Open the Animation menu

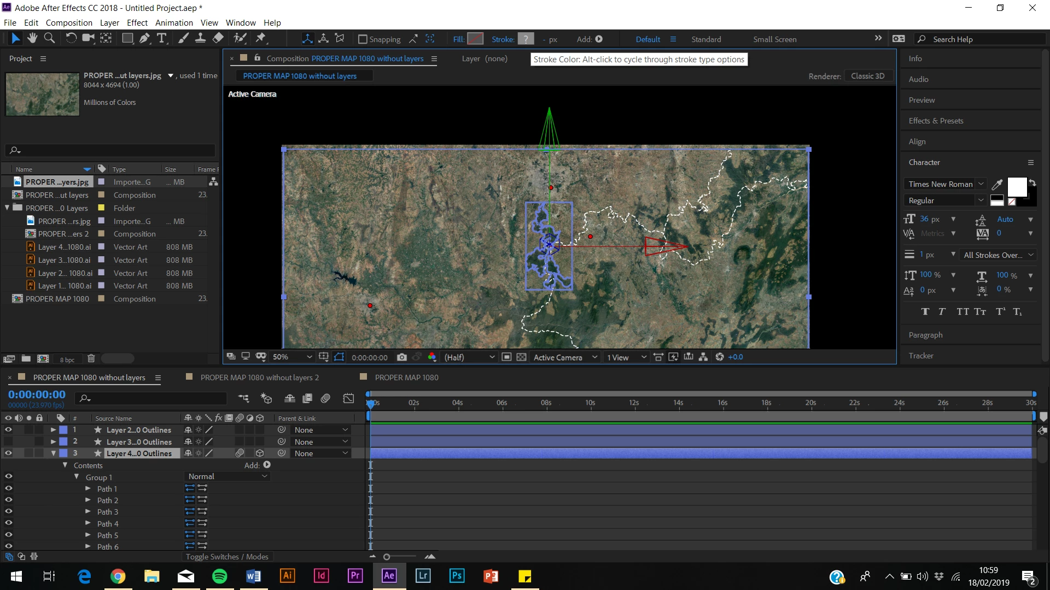(174, 23)
